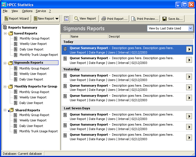Click the Reports Summary document icon
Screen dimensions: 196x157
click(x=5, y=27)
